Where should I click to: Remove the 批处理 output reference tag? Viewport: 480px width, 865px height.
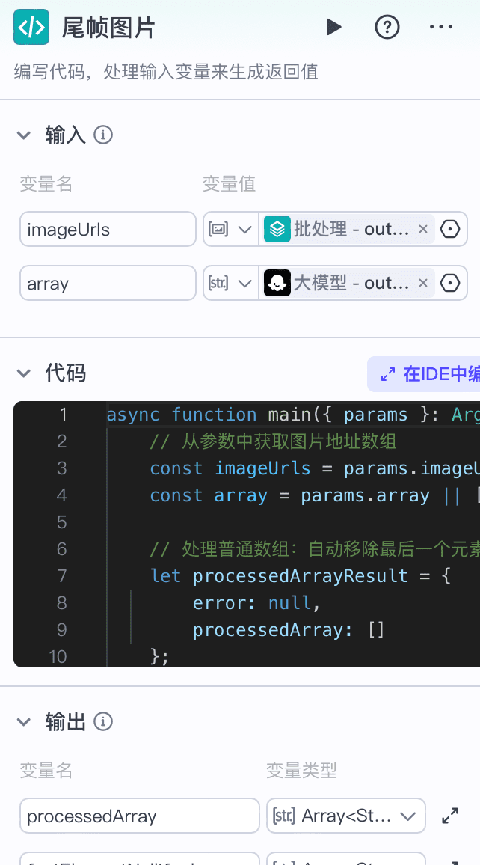(422, 229)
